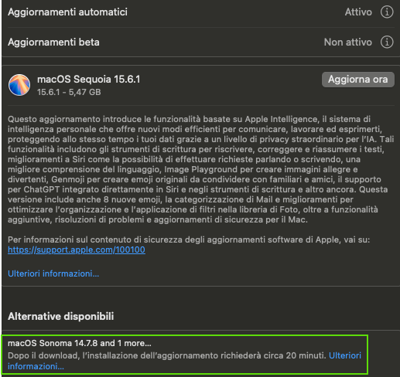This screenshot has height=377, width=400.
Task: Click the macOS Sequoia icon
Action: tap(19, 85)
